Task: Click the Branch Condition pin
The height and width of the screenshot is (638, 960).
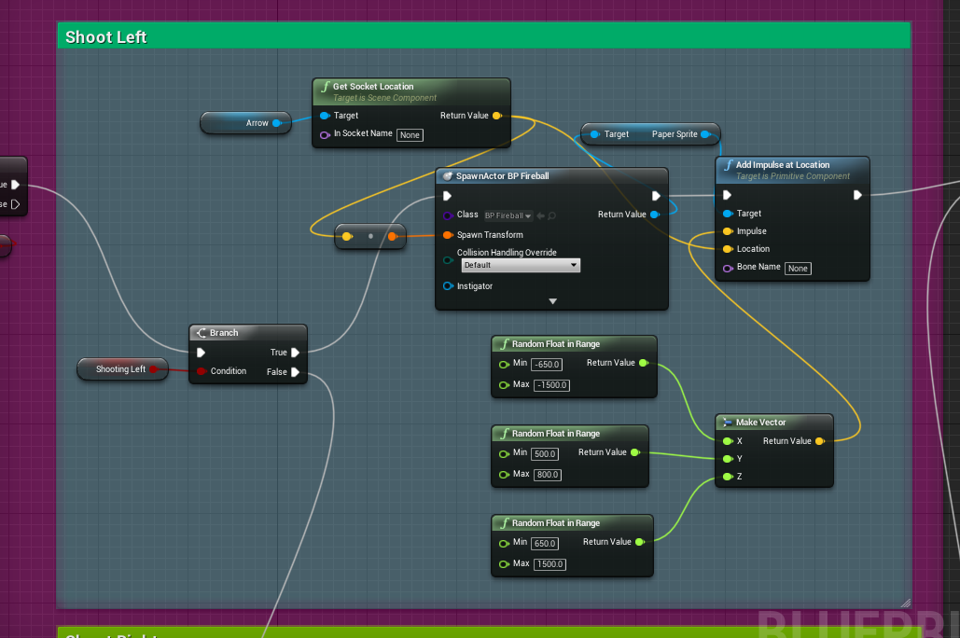Action: click(x=201, y=371)
